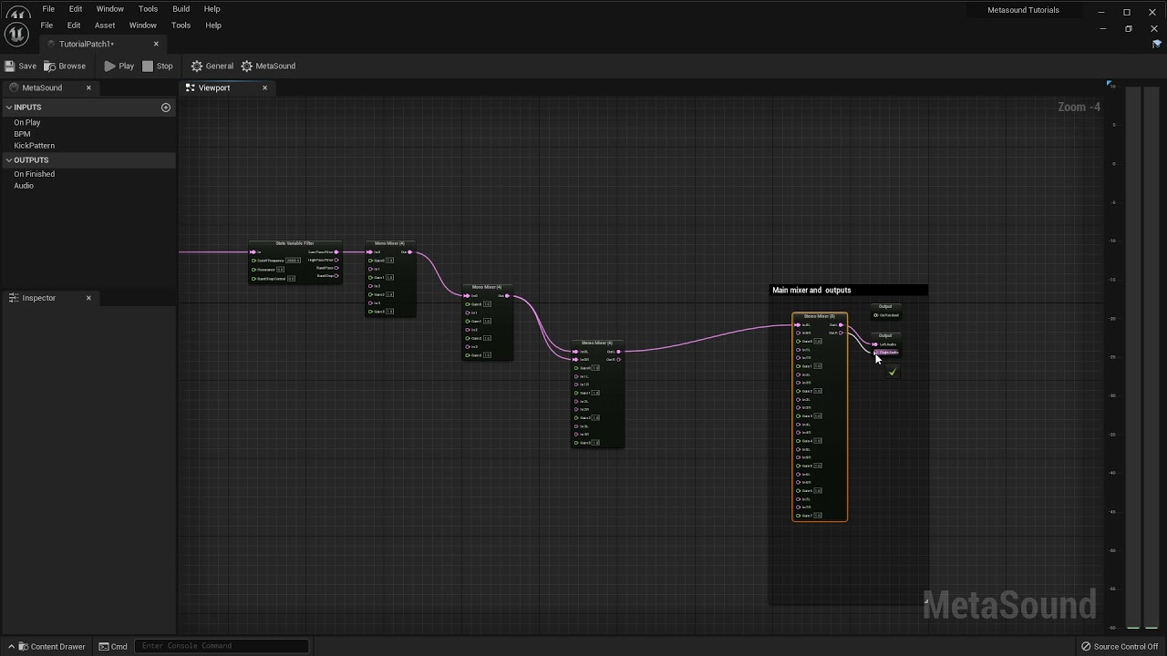Select the KickPattern input

coord(35,146)
